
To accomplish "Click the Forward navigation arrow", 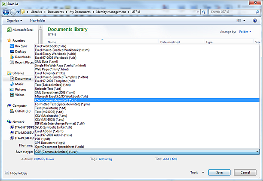I will [13, 12].
